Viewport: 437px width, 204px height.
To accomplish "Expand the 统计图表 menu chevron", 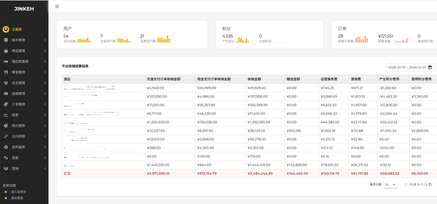I will pos(45,126).
